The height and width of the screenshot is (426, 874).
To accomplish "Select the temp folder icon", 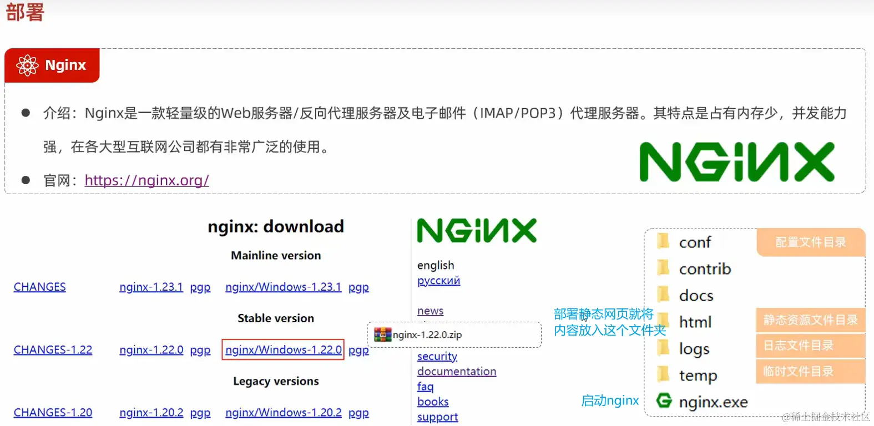I will click(x=663, y=374).
